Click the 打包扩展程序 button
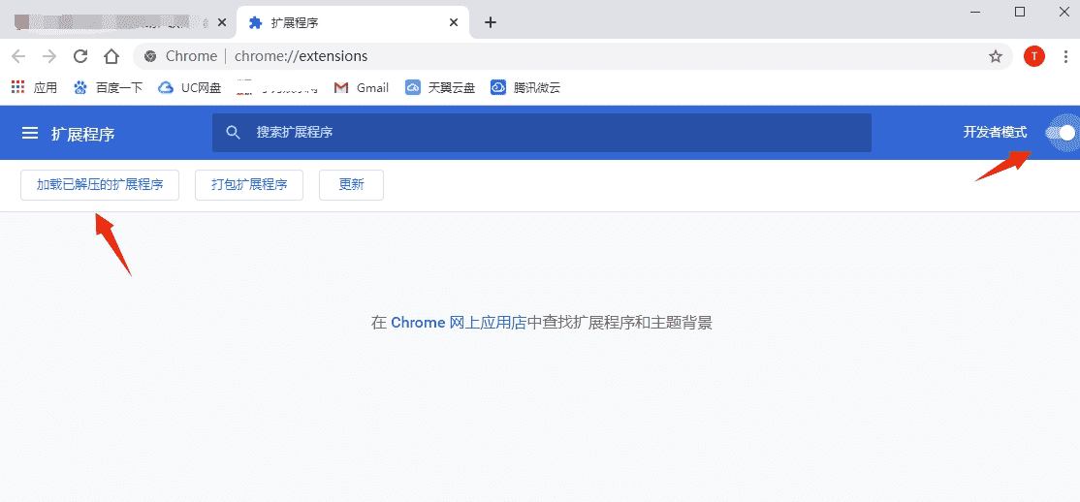The height and width of the screenshot is (502, 1080). pos(249,185)
